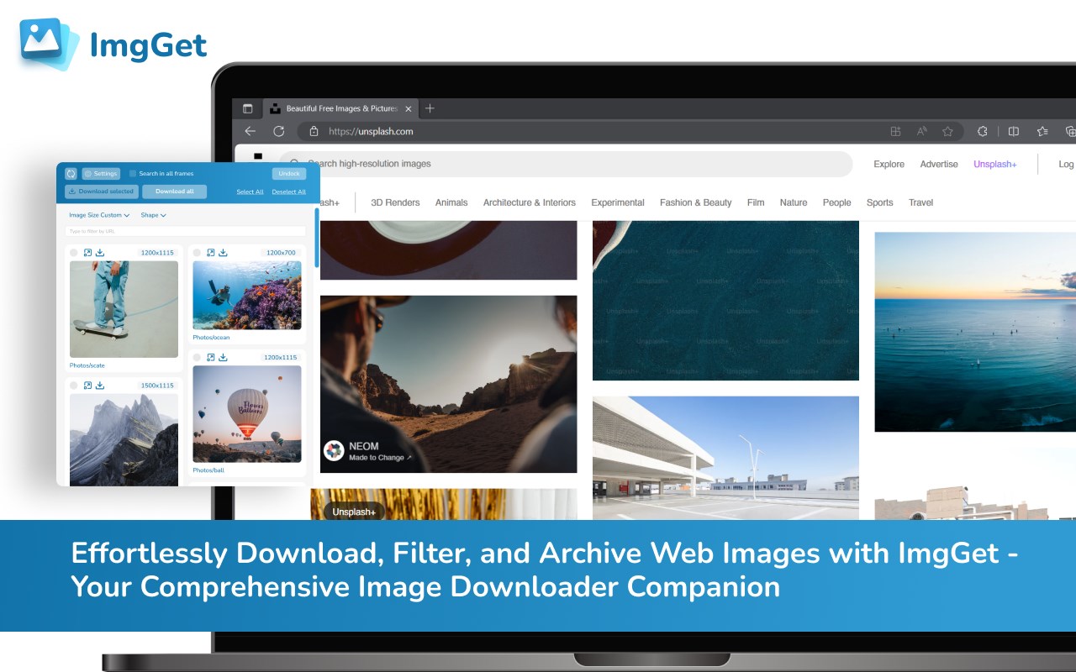Click Explore link on Unsplash

coord(889,165)
